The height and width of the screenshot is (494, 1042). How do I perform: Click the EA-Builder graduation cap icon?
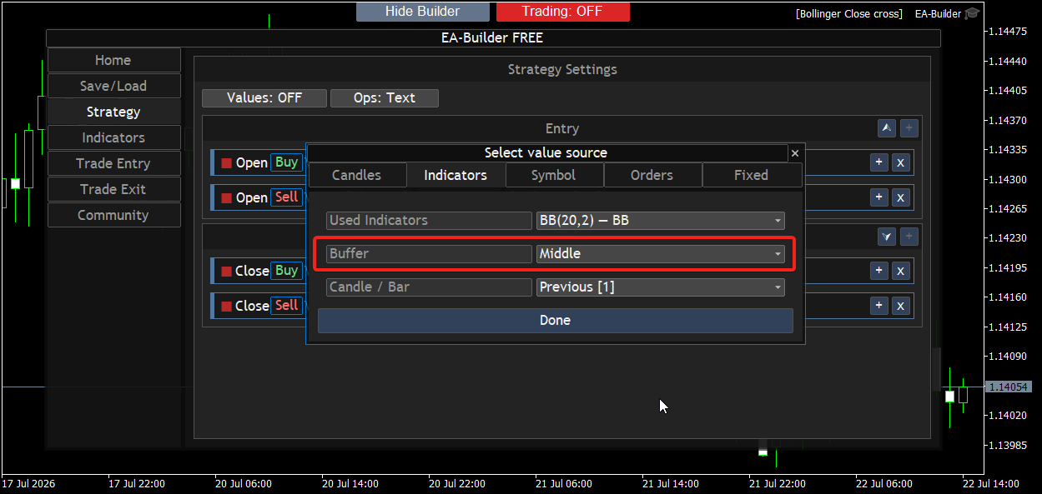(x=972, y=13)
